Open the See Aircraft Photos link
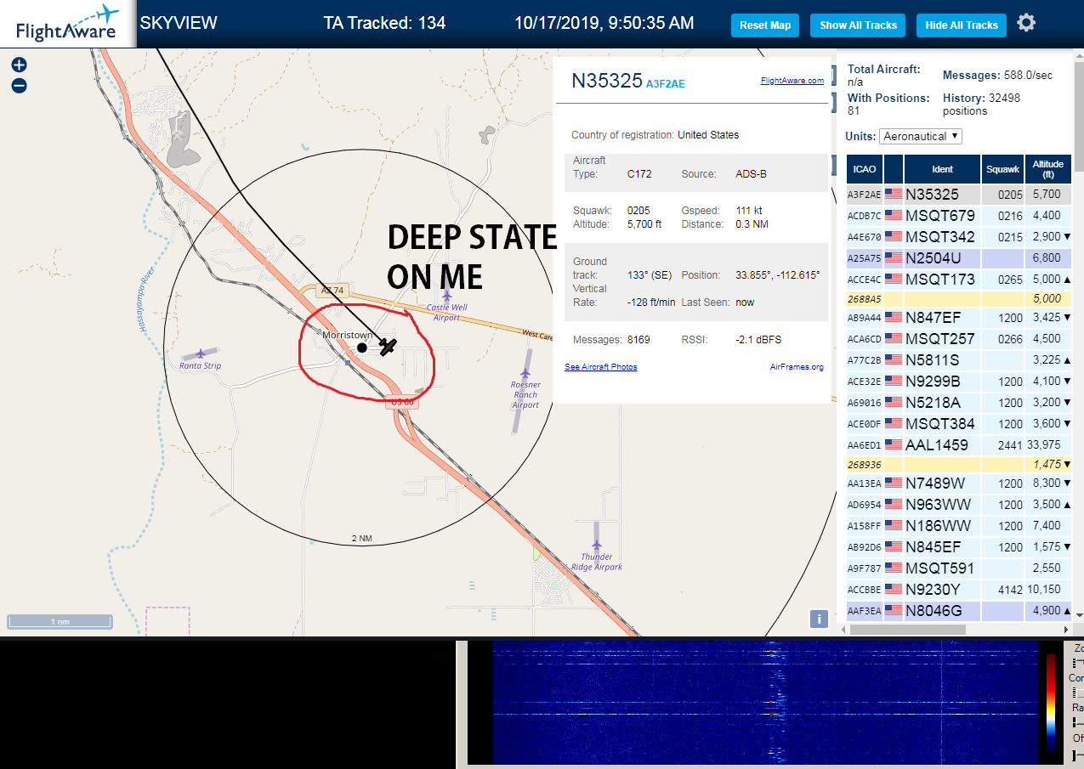The image size is (1084, 769). click(x=600, y=367)
